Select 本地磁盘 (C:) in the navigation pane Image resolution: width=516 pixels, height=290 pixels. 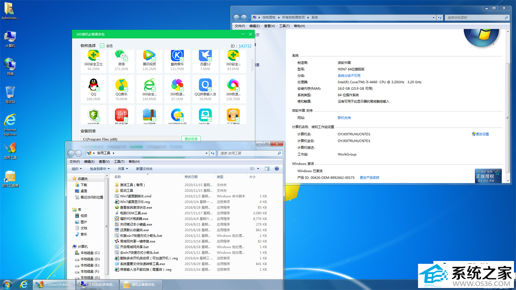pos(87,253)
